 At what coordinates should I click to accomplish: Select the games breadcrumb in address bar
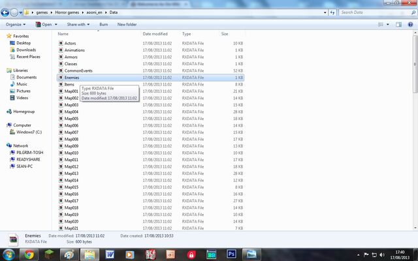coord(42,12)
